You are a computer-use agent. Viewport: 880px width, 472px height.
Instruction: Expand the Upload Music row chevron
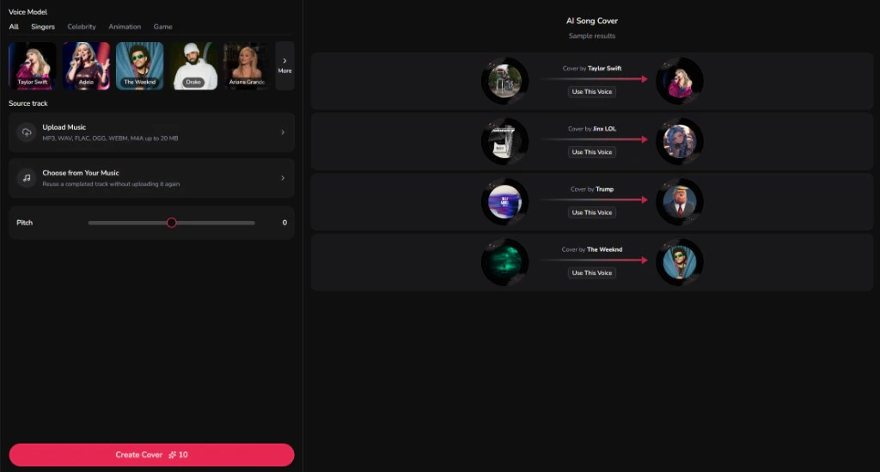point(283,132)
